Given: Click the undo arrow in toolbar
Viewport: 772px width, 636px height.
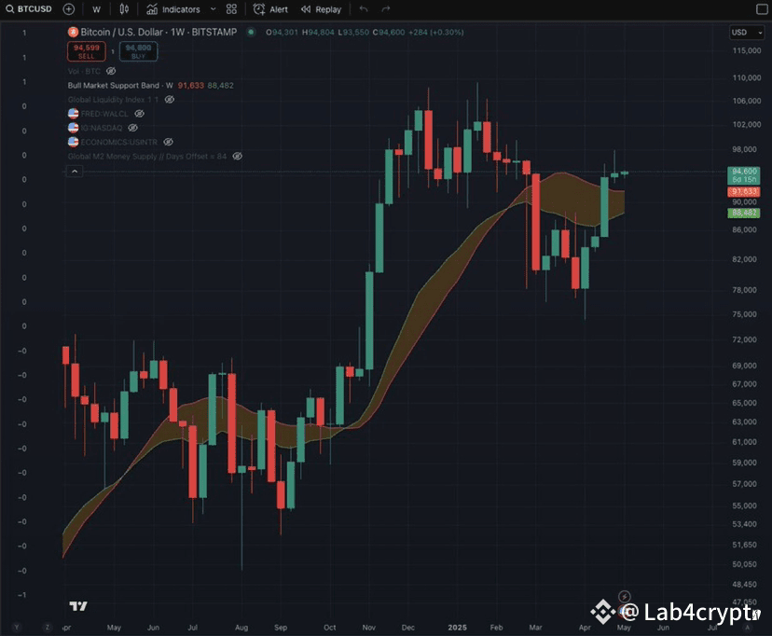Looking at the screenshot, I should click(x=364, y=9).
